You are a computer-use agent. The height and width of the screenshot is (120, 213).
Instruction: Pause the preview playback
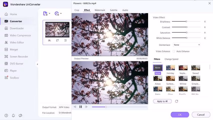click(80, 107)
